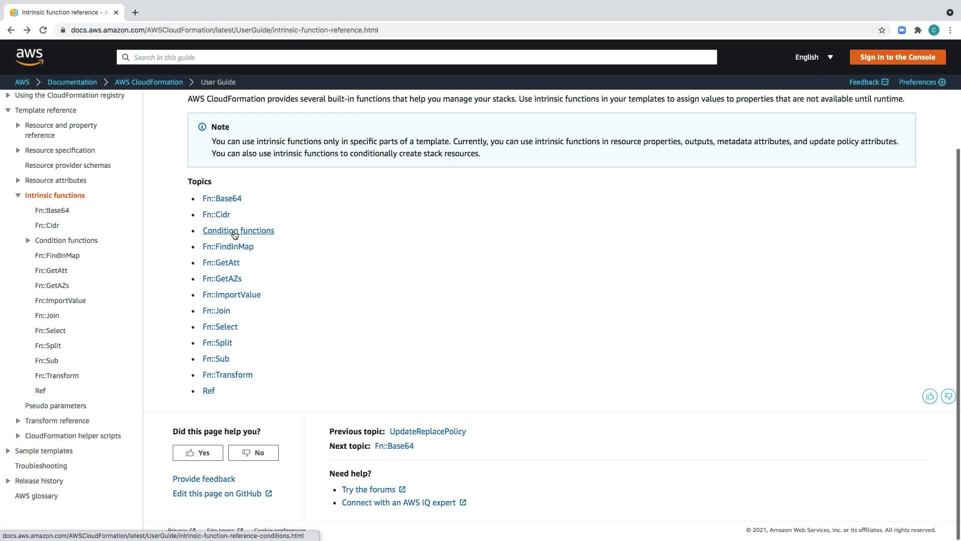Image resolution: width=961 pixels, height=541 pixels.
Task: Focus the Search in this guide field
Action: [x=416, y=57]
